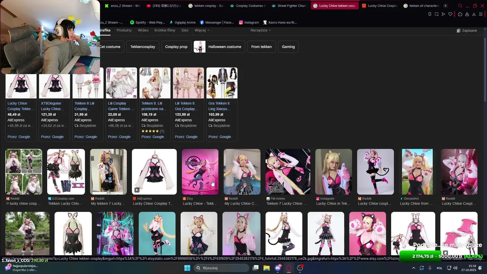
Task: Open the EZCosplay.com Tekken Lucky Chloe result
Action: 66,177
